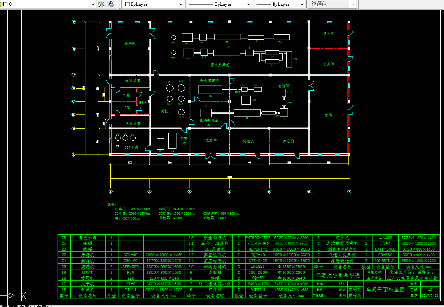Click grid axis bubble 7 at bottom
The width and height of the screenshot is (444, 307).
tap(349, 192)
